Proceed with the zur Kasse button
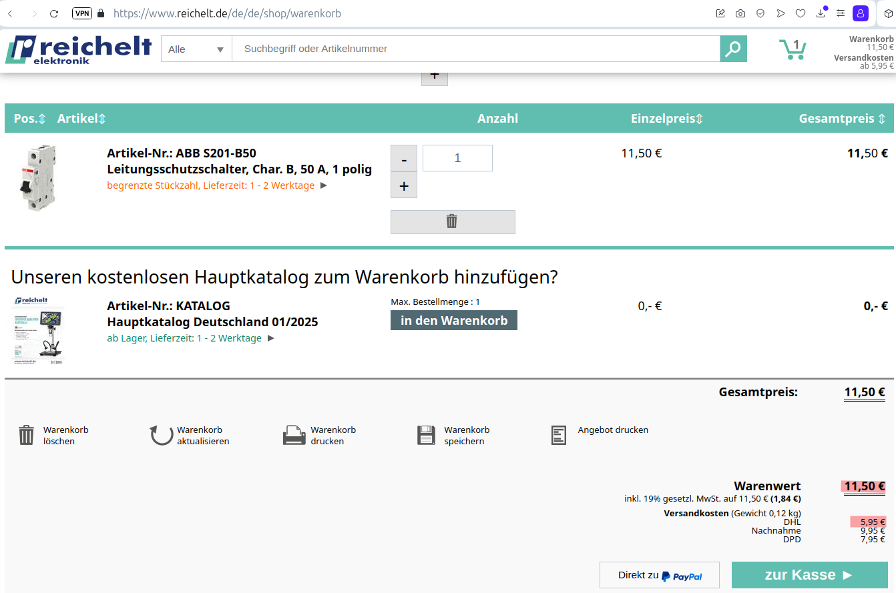The height and width of the screenshot is (593, 896). (809, 575)
